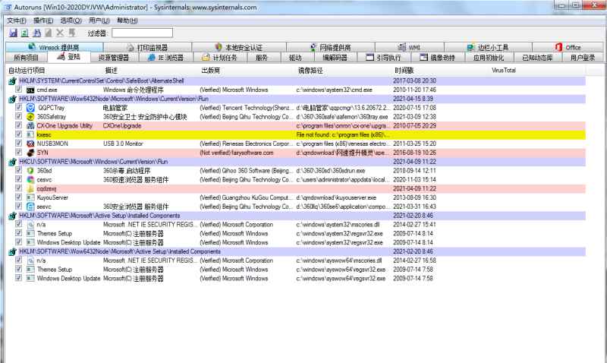Click the 过滤器 filter input field

click(x=142, y=33)
